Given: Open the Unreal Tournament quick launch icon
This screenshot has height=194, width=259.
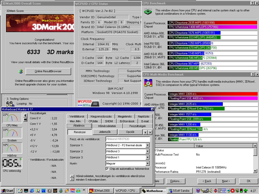Looking at the screenshot, I should coord(55,191).
